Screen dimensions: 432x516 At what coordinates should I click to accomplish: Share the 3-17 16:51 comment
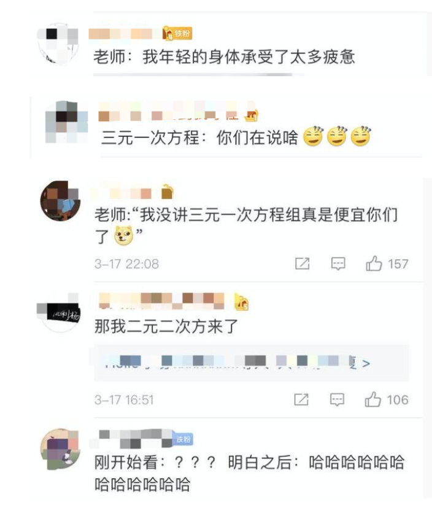click(x=301, y=399)
